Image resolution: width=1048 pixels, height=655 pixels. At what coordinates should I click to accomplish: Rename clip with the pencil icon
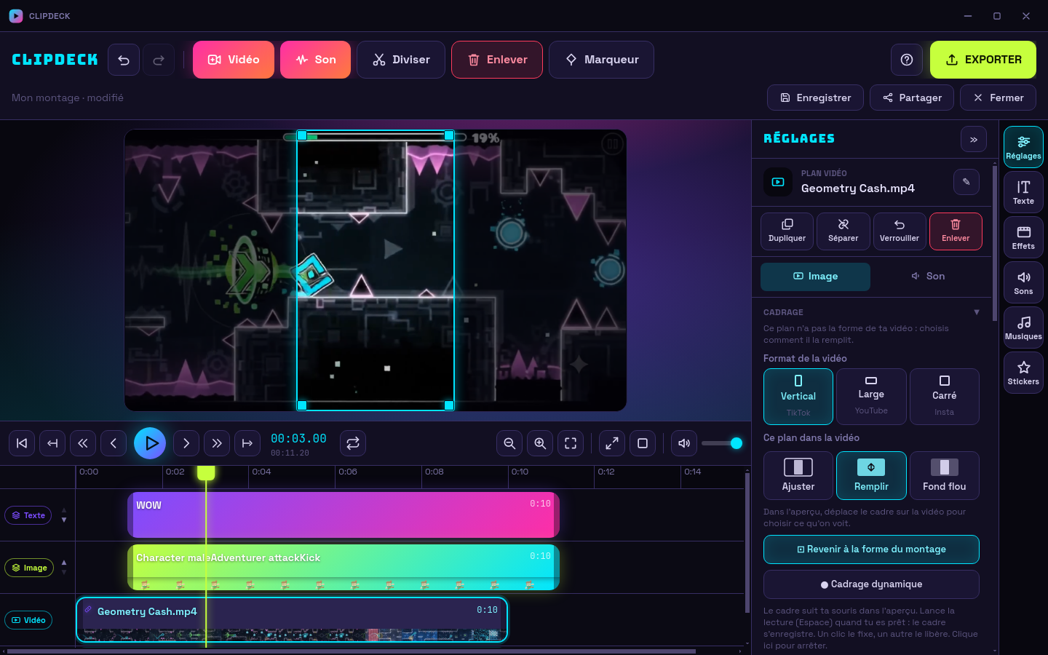click(x=966, y=182)
